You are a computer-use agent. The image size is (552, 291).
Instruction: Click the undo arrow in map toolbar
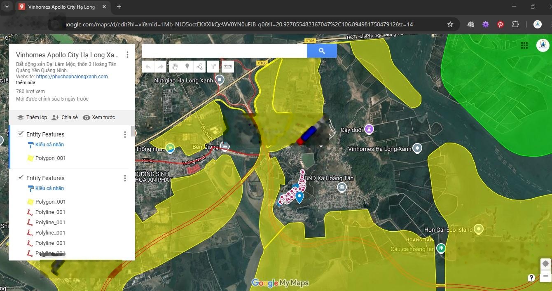(x=148, y=67)
